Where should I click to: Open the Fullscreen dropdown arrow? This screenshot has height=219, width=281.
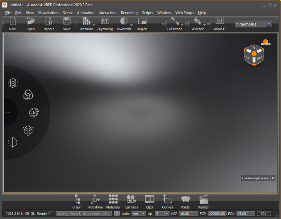pos(182,25)
